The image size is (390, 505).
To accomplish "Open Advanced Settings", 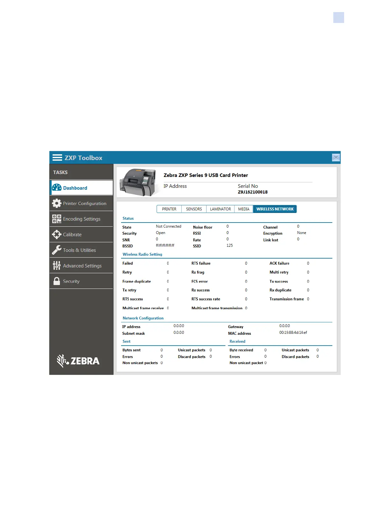I will click(x=82, y=266).
